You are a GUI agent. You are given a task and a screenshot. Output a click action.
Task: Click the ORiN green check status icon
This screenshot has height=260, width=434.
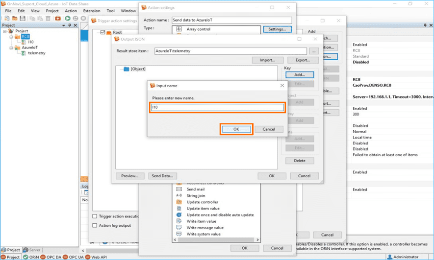[26, 257]
